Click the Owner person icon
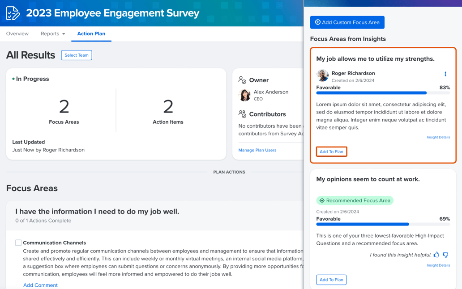The image size is (462, 289). point(242,80)
